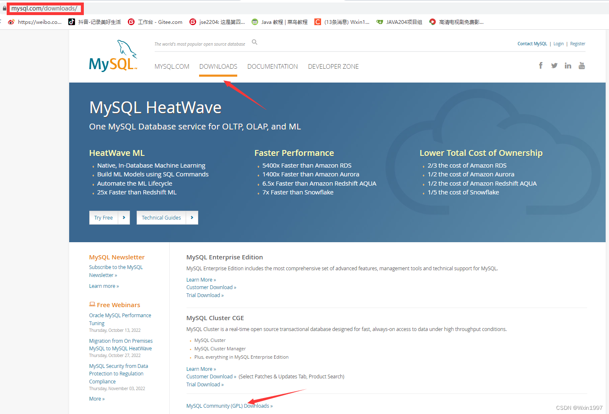Expand the Technical Guides arrow chevron
609x414 pixels.
[192, 217]
